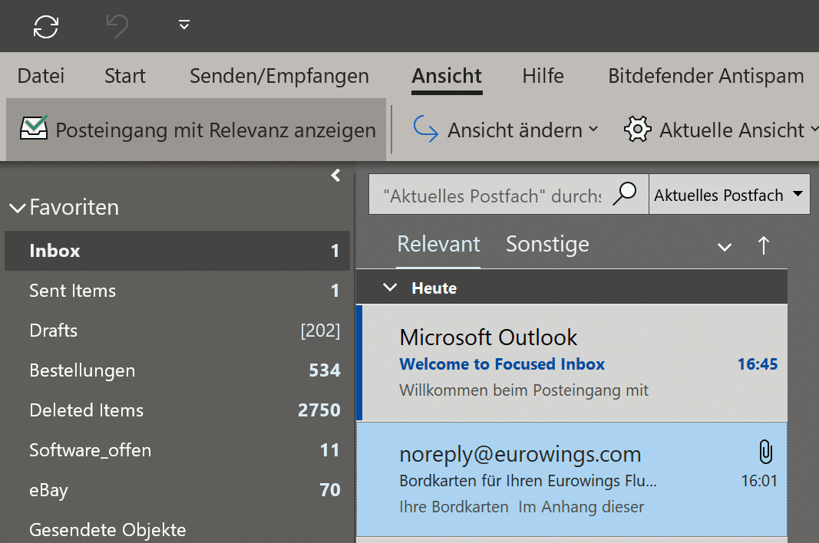This screenshot has width=819, height=543.
Task: Click the 70 count beside eBay
Action: pyautogui.click(x=329, y=490)
